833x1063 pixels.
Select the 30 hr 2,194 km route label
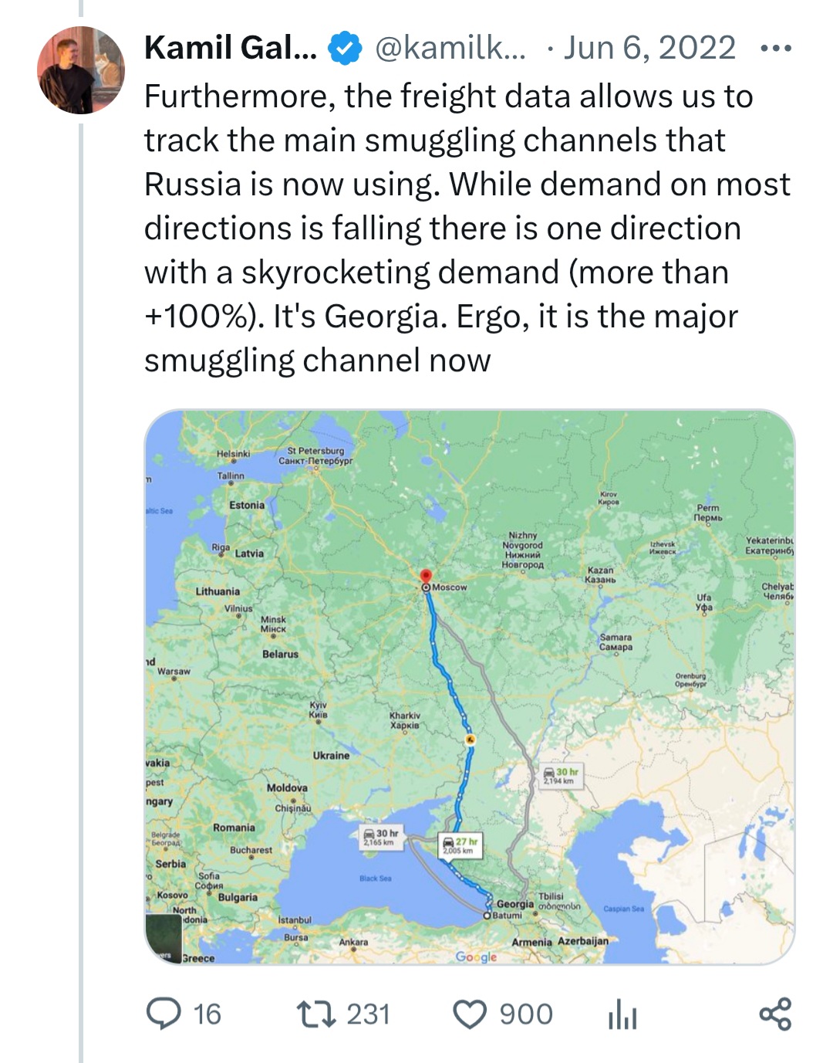(561, 775)
